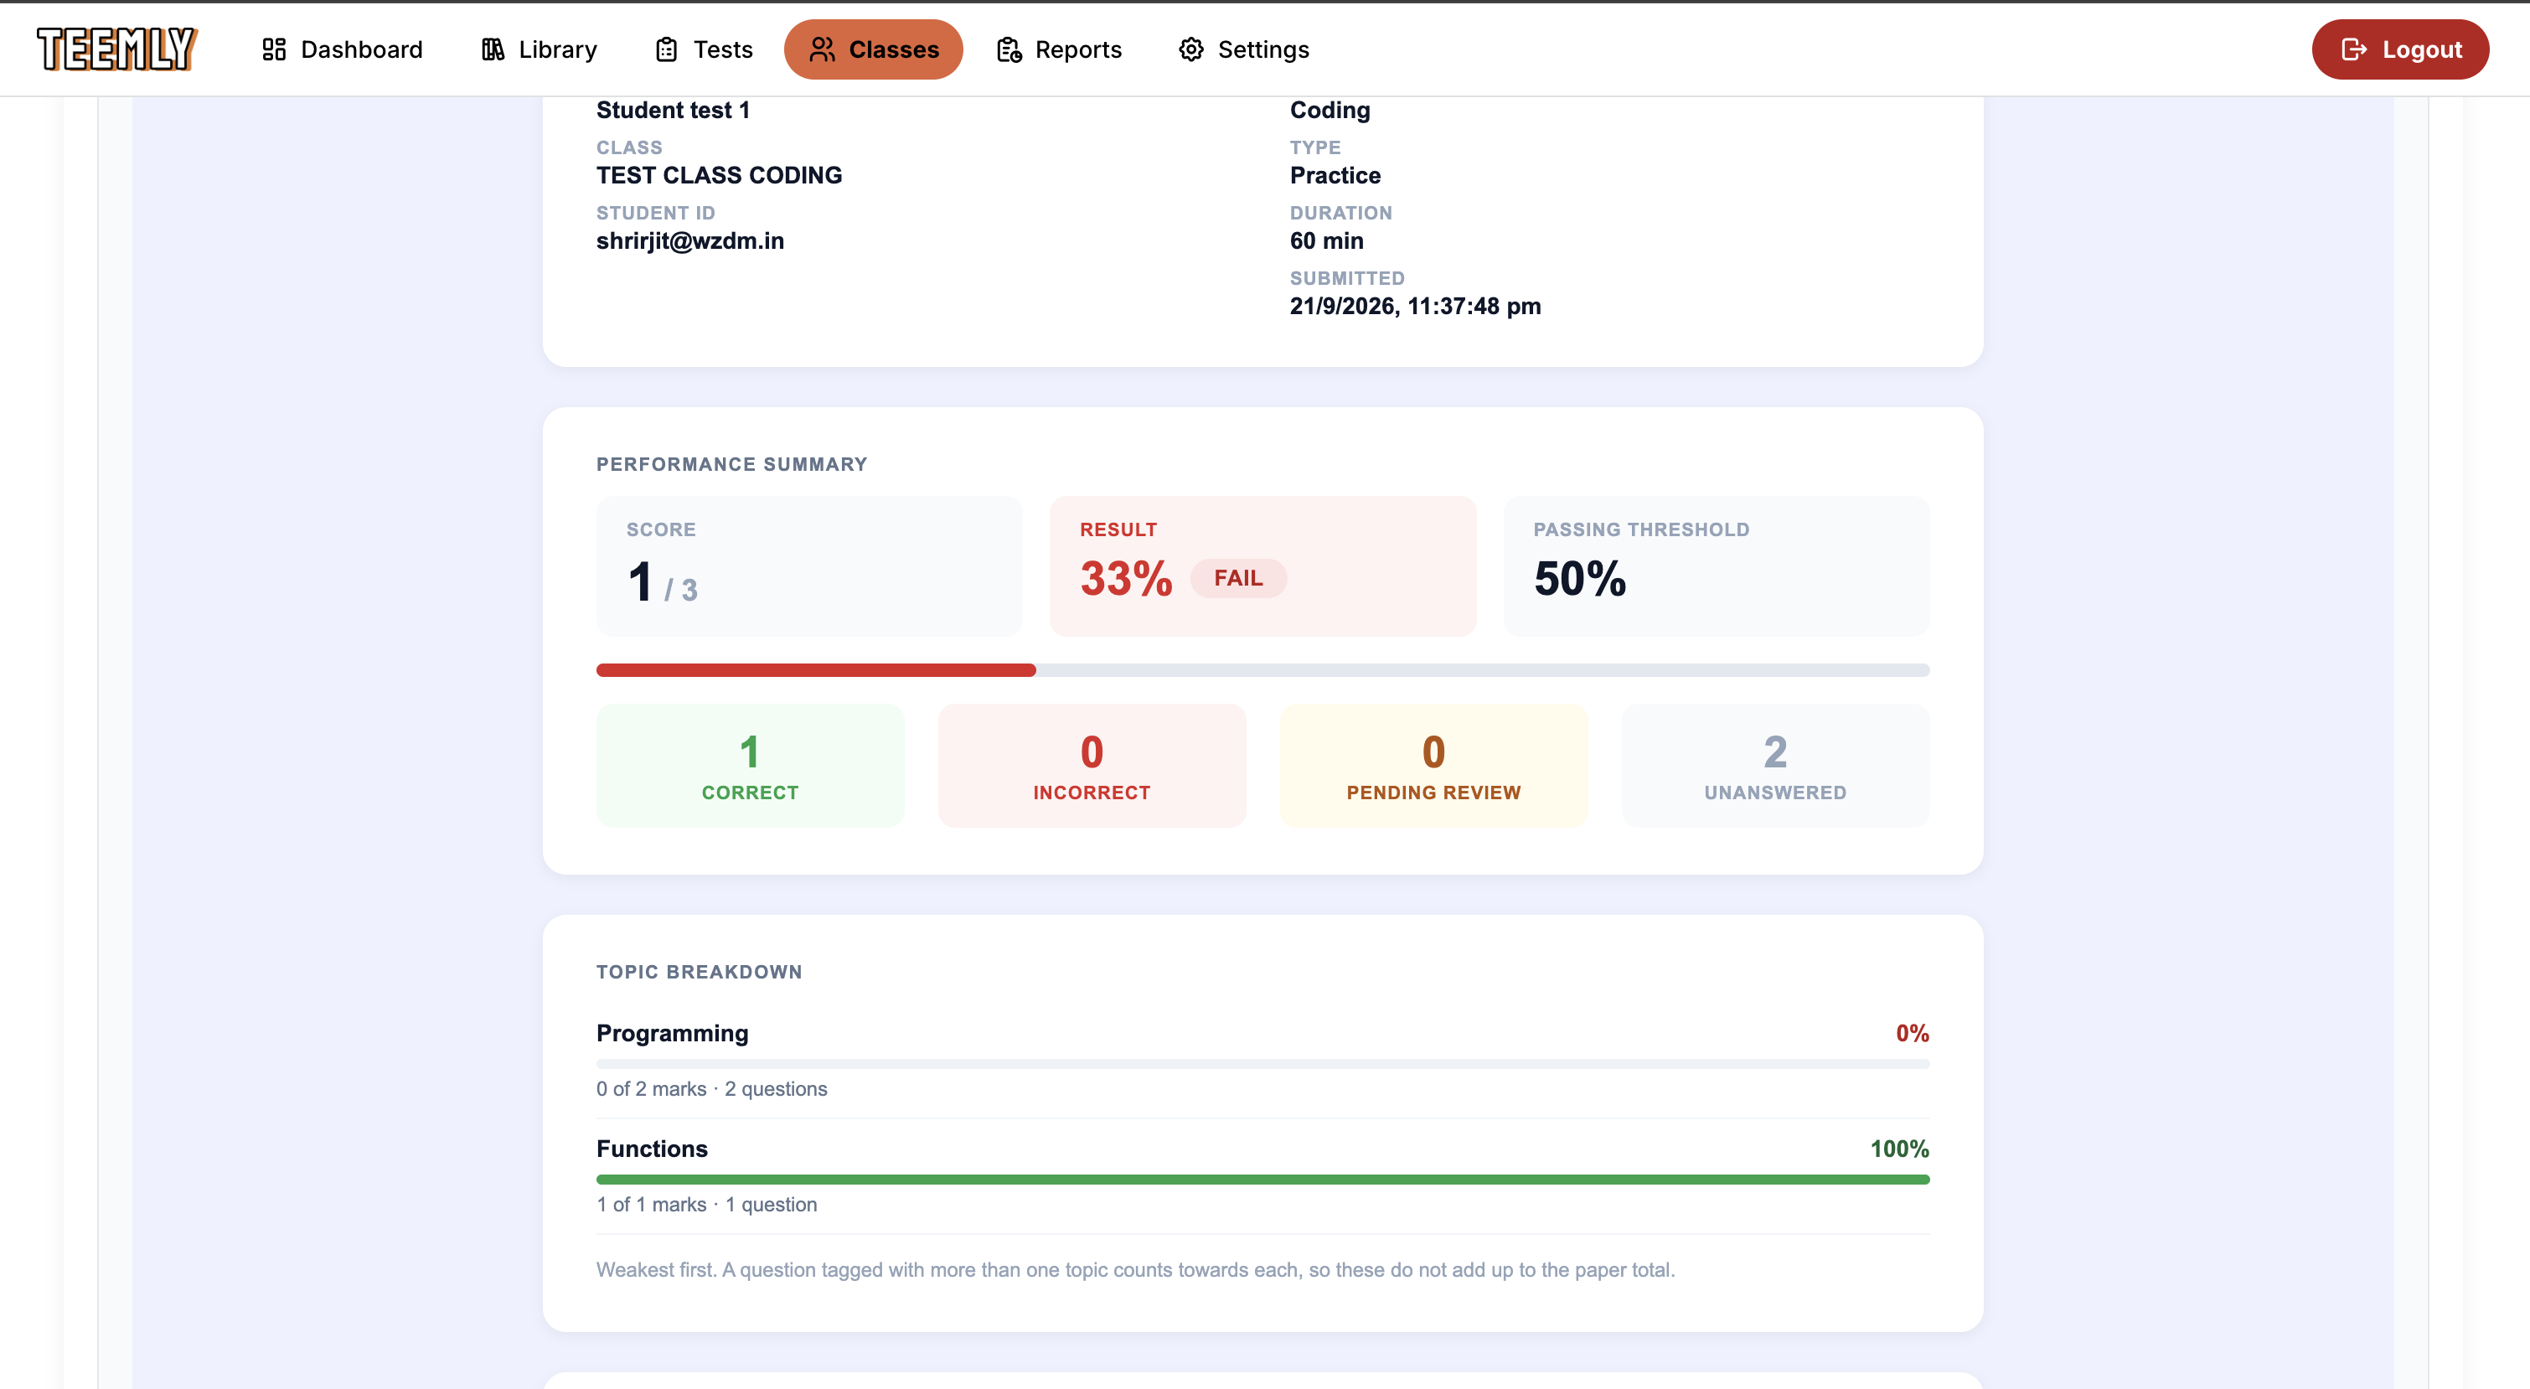This screenshot has width=2530, height=1389.
Task: Click '1 of 1 marks · 1 question'
Action: pyautogui.click(x=707, y=1205)
